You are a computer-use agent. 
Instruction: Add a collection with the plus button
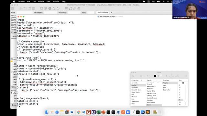tap(142, 80)
